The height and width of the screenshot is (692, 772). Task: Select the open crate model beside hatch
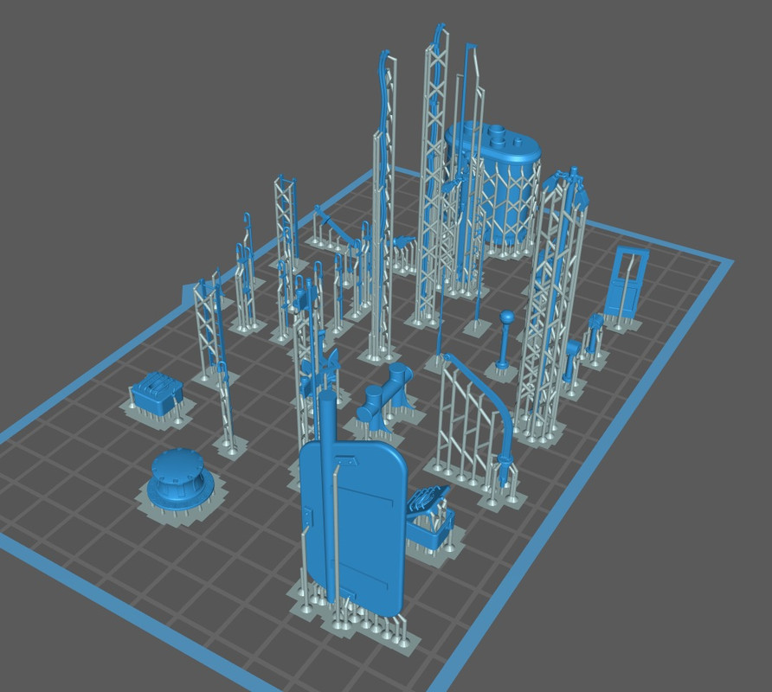[x=430, y=519]
